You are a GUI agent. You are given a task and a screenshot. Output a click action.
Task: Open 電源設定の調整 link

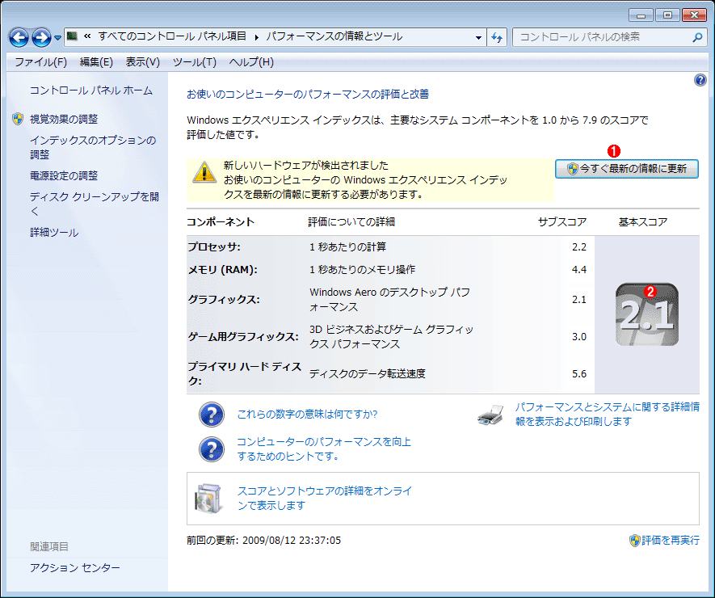pos(64,175)
